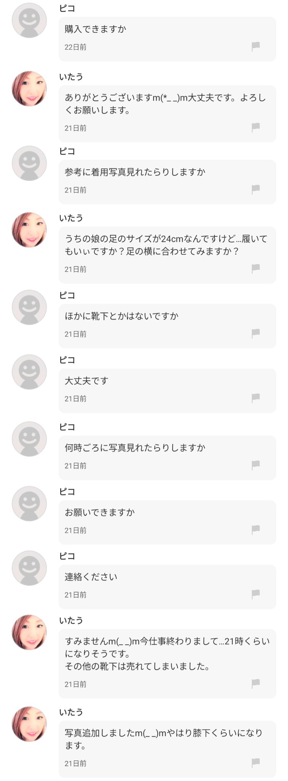Select the message bubble '大丈夫です'
The height and width of the screenshot is (781, 288).
(167, 390)
